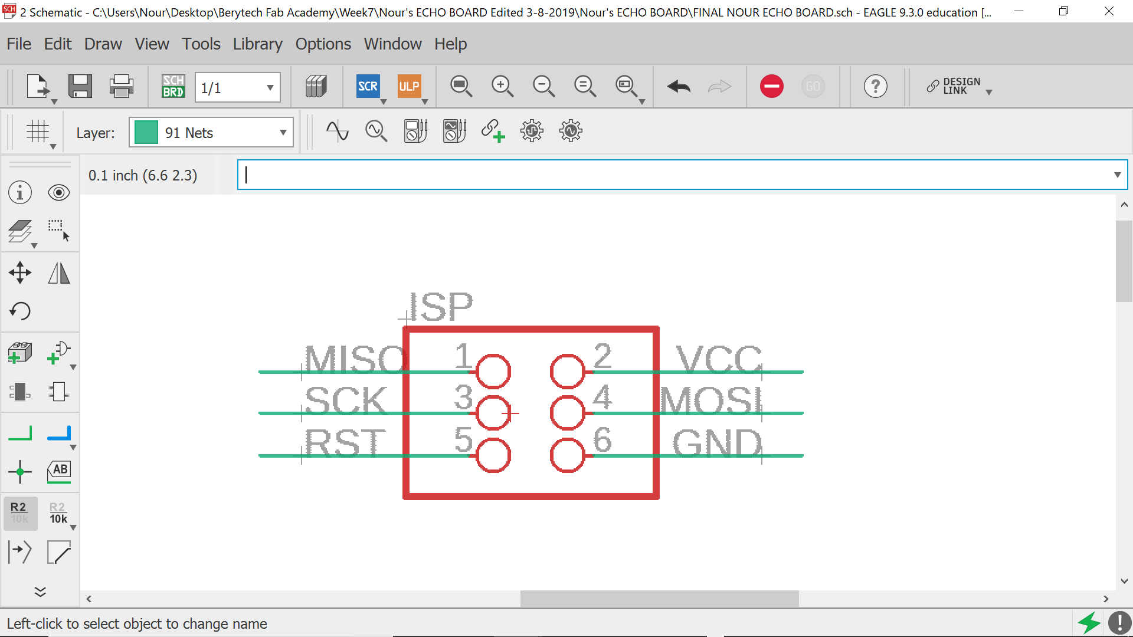Choose the Net drawing tool
This screenshot has height=637, width=1133.
click(20, 434)
